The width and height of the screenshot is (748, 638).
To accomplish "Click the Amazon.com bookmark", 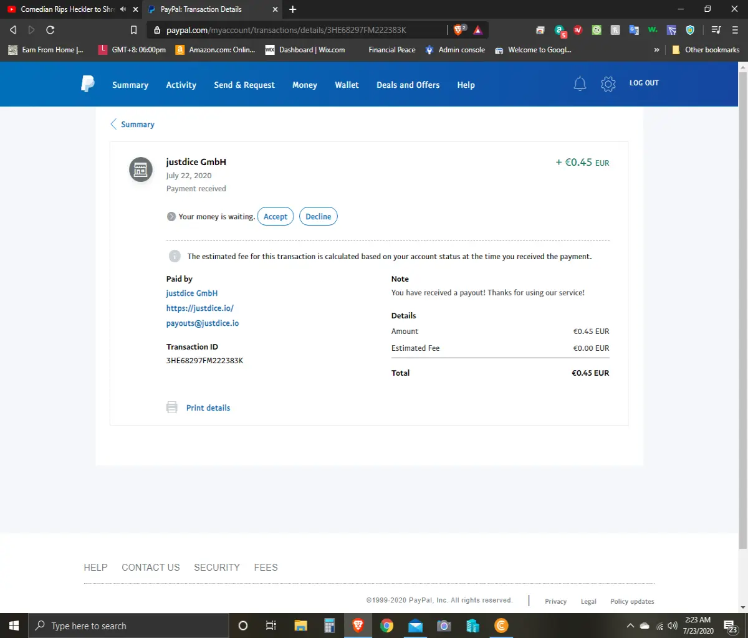I will 215,50.
